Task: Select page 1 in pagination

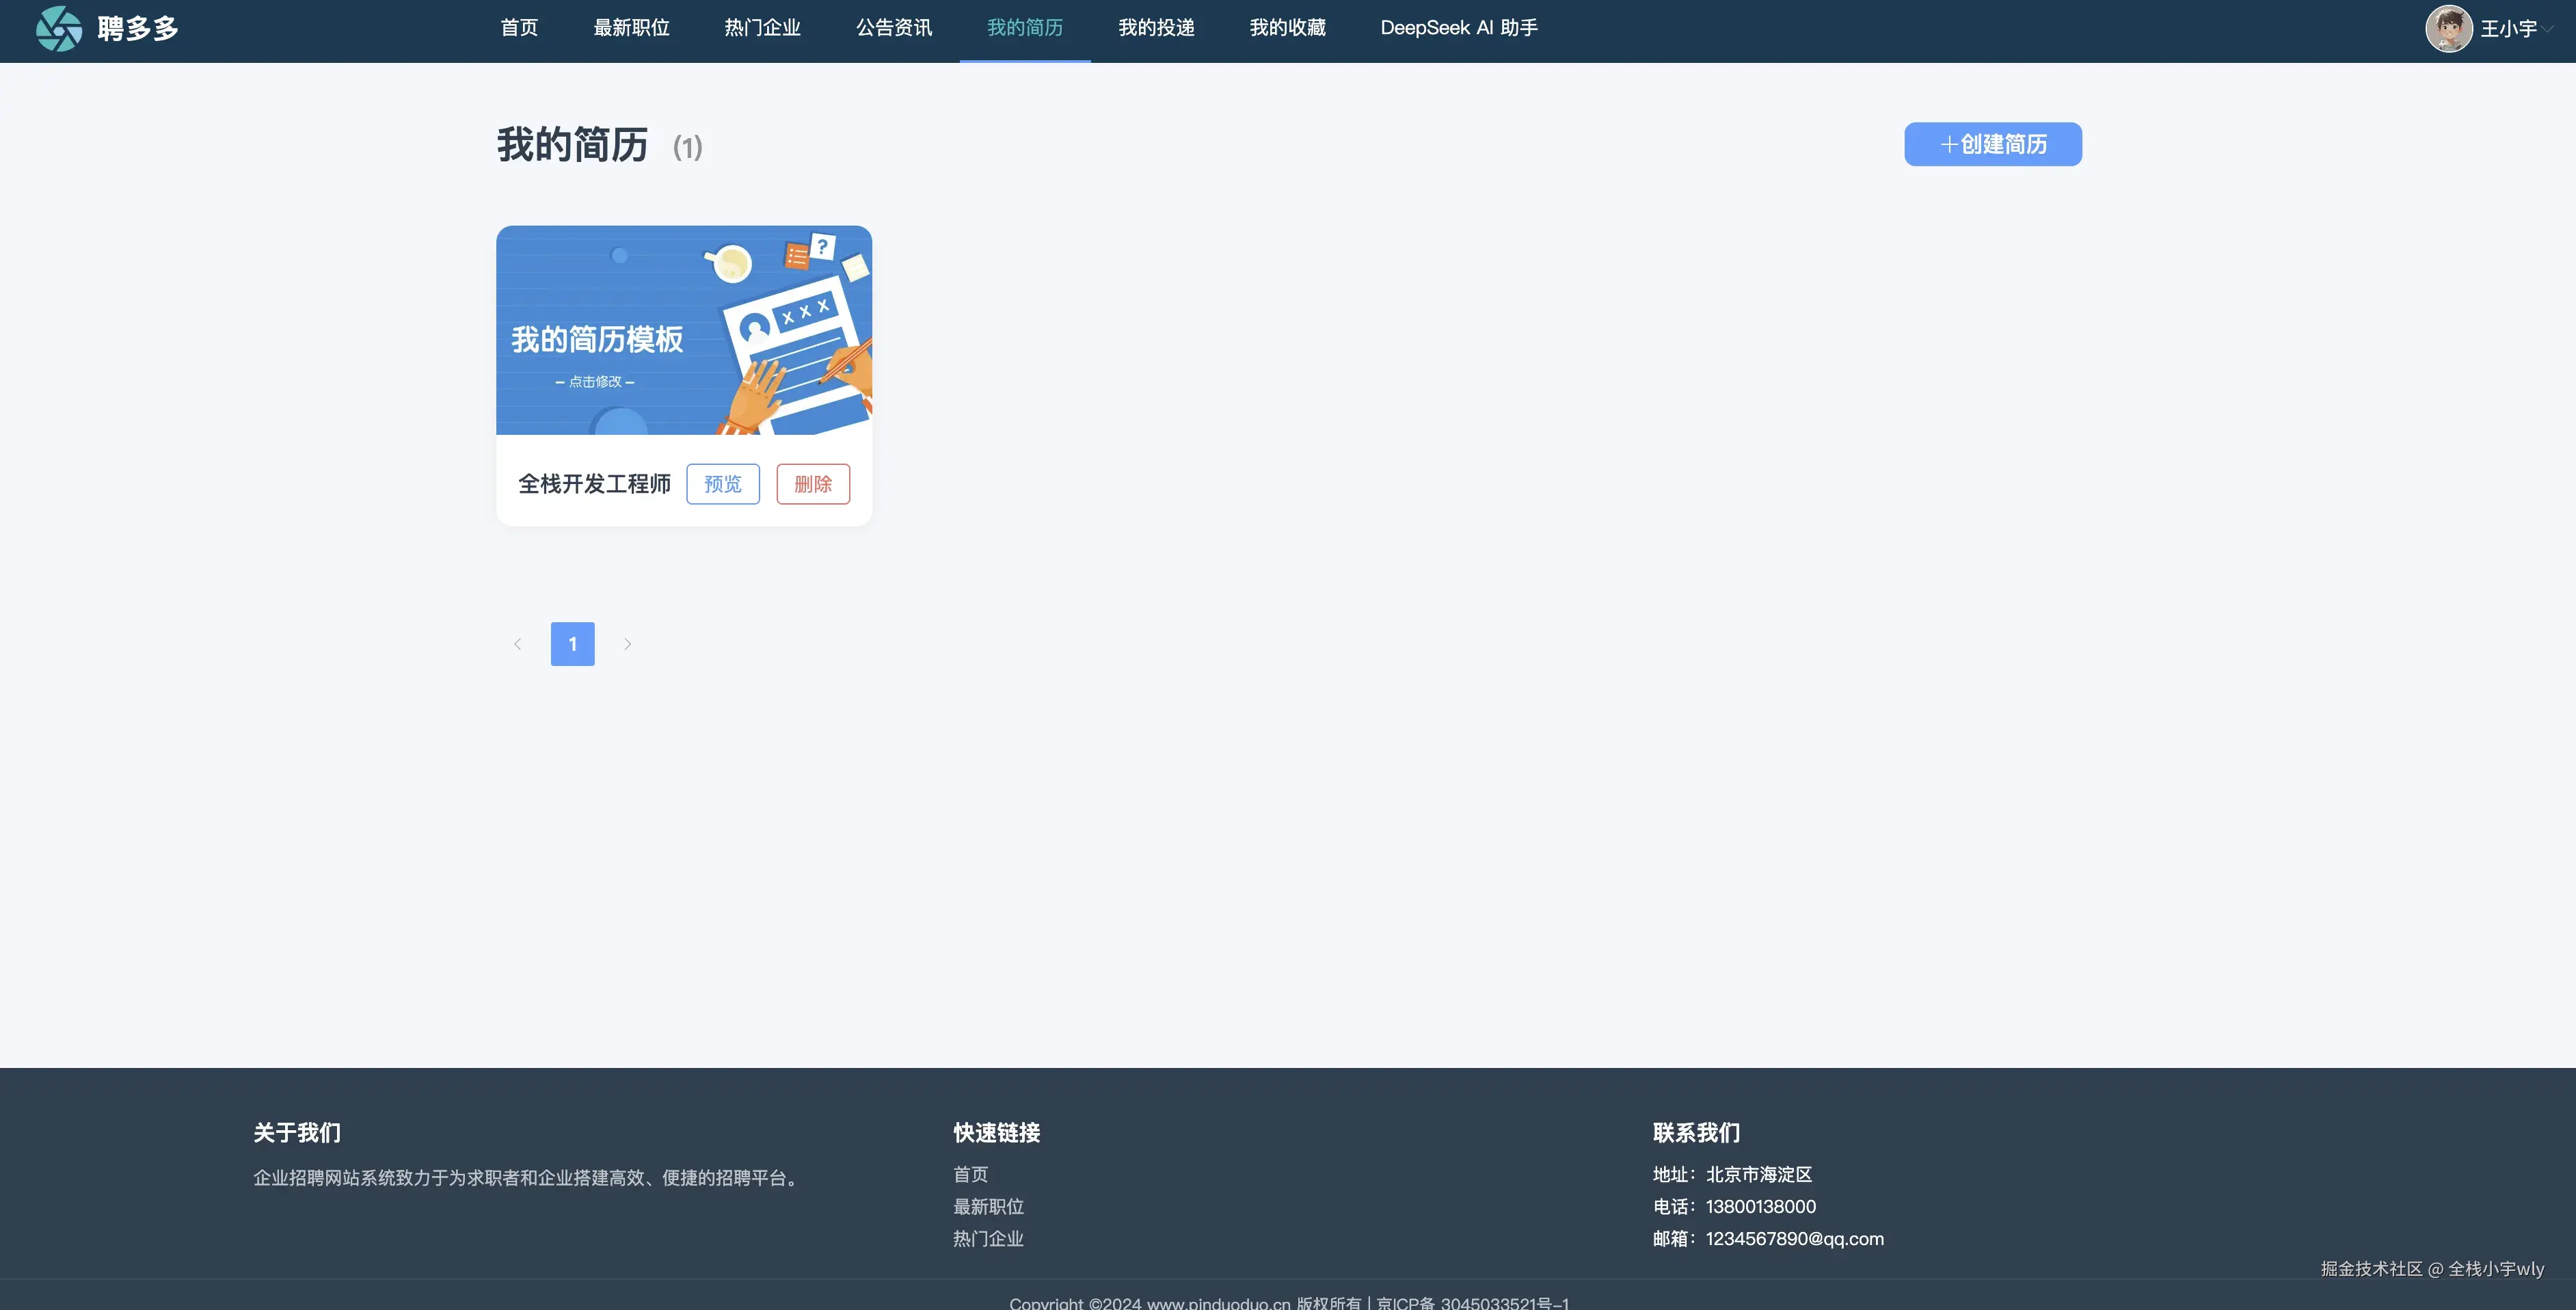Action: click(572, 644)
